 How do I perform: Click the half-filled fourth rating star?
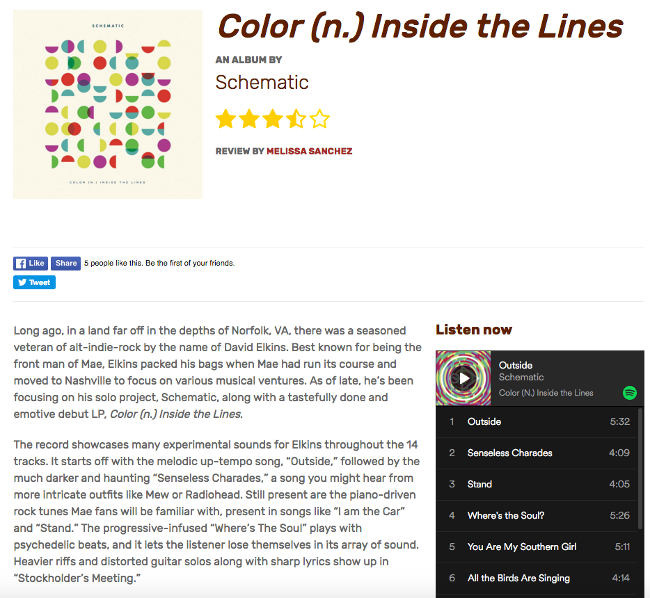pyautogui.click(x=296, y=119)
